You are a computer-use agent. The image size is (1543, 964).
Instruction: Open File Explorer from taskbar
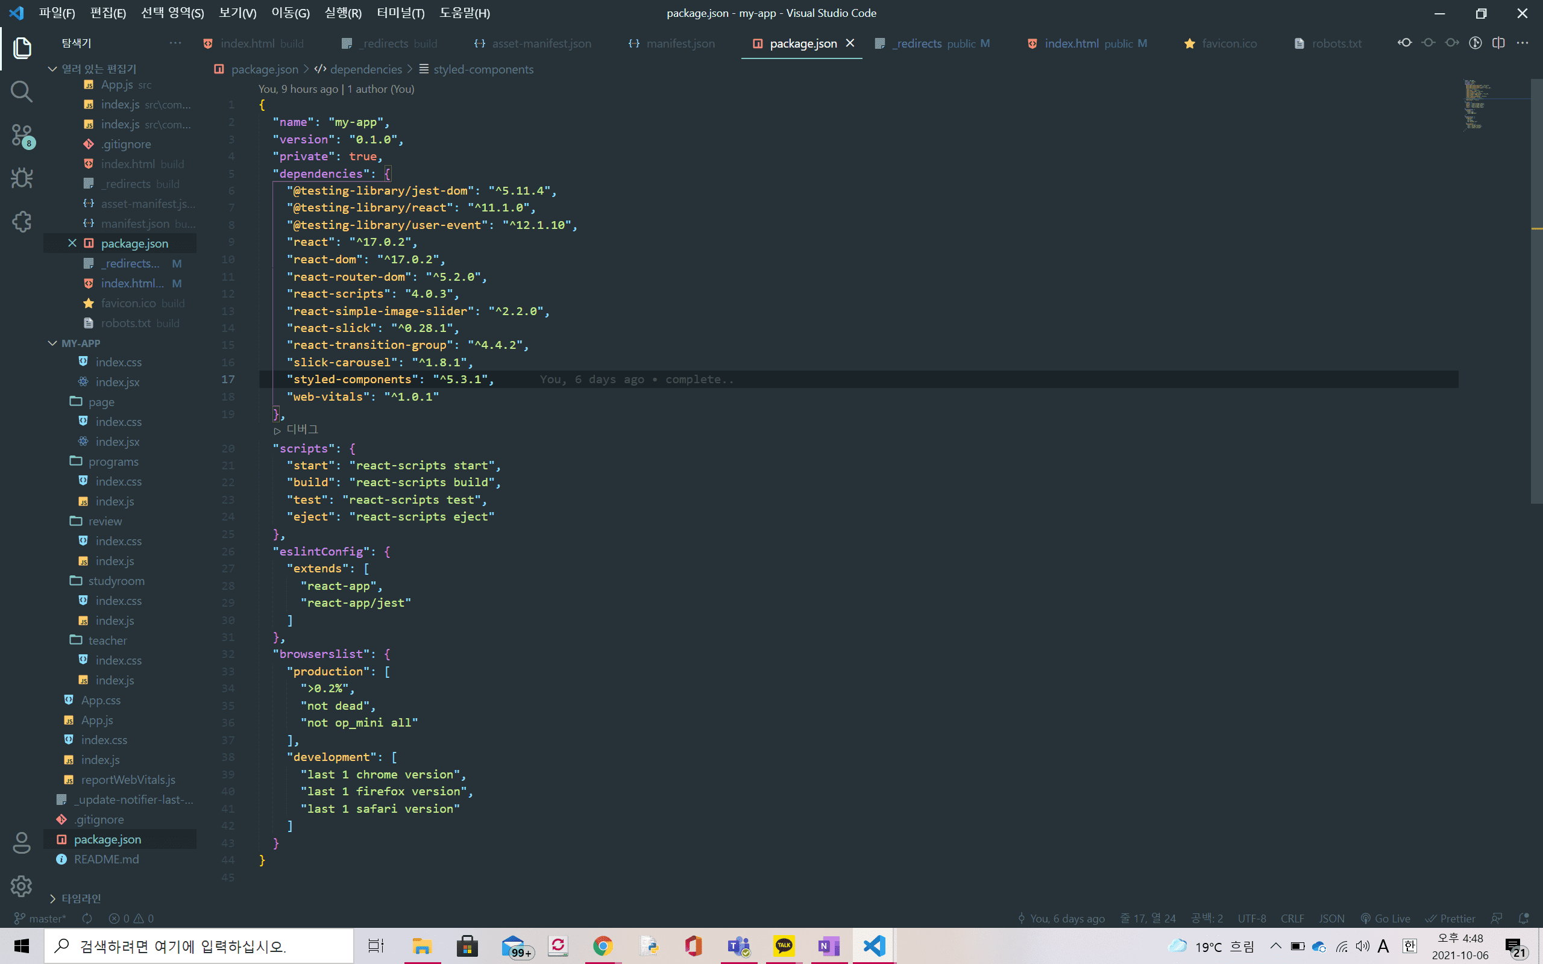click(421, 946)
